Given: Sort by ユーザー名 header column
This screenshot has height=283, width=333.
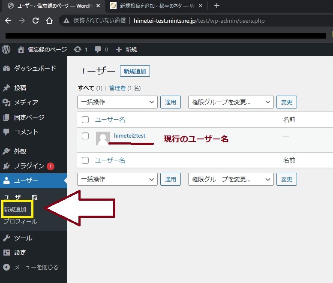Looking at the screenshot, I should coord(110,120).
